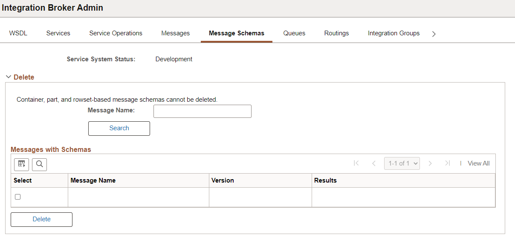Open the Queues tab
Image resolution: width=515 pixels, height=240 pixels.
coord(294,33)
